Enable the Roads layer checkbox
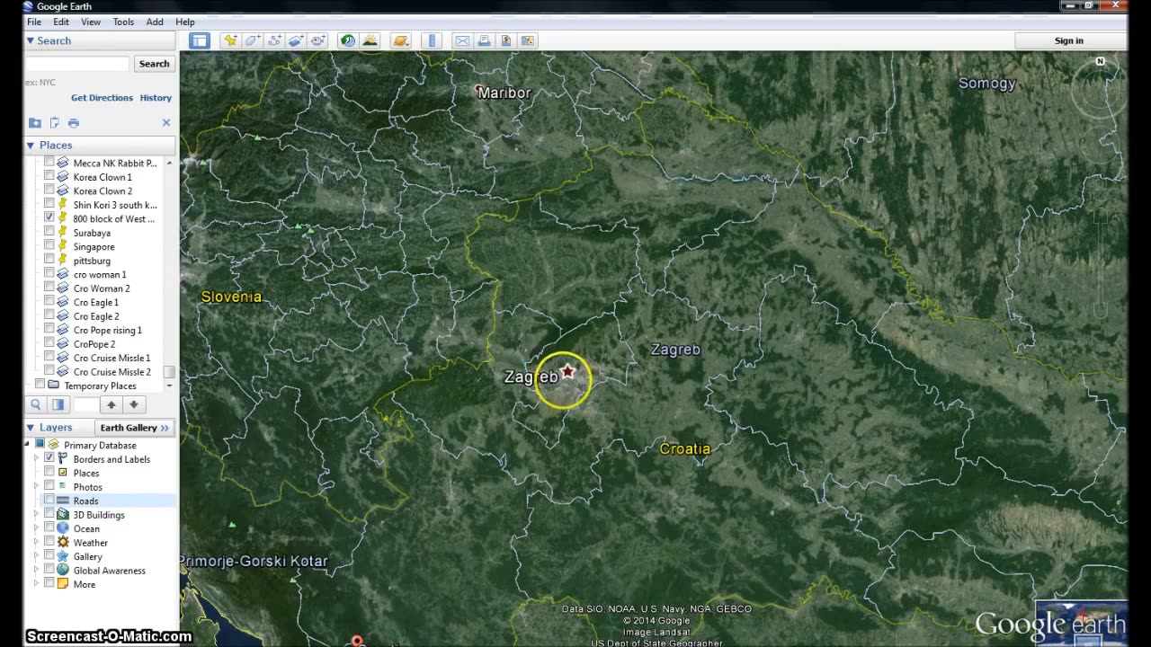1151x647 pixels. pyautogui.click(x=49, y=501)
